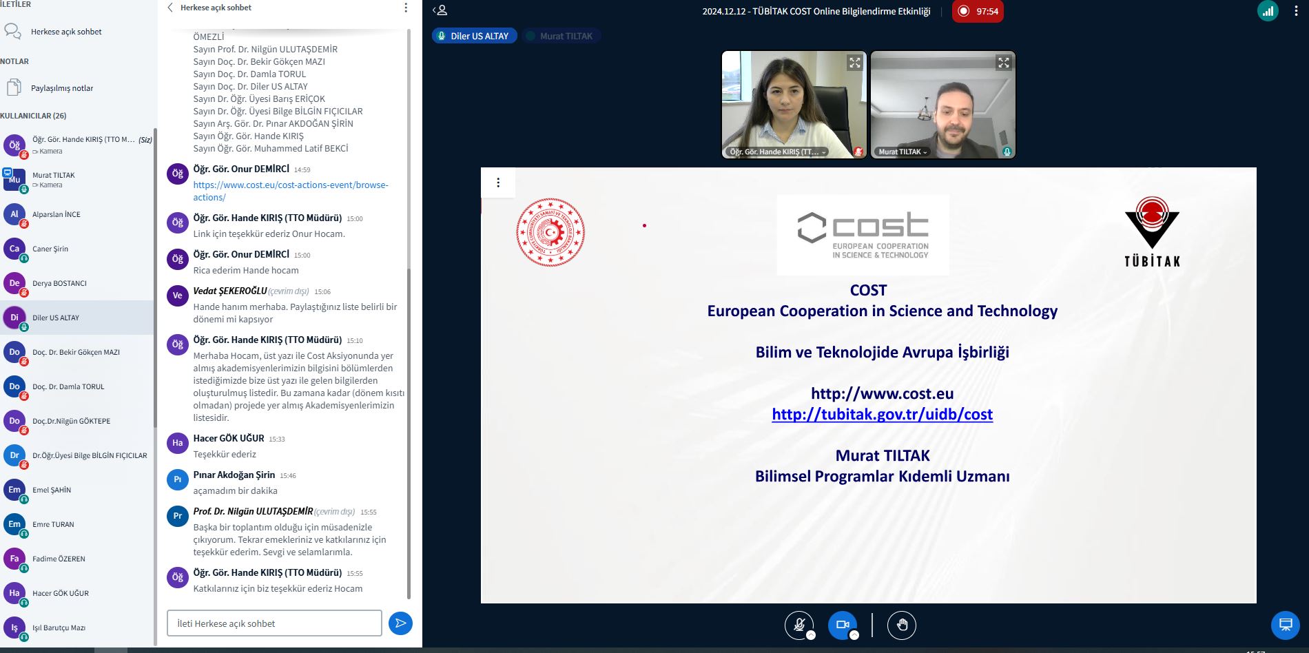
Task: Select user Emel ŞAHİN in the list
Action: tap(77, 490)
